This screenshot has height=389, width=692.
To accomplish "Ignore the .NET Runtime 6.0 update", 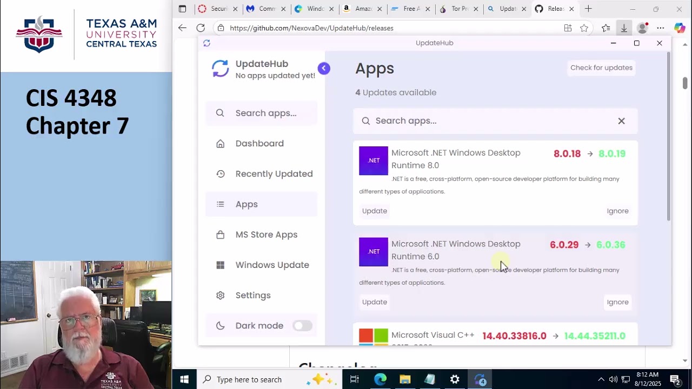I will (x=617, y=302).
